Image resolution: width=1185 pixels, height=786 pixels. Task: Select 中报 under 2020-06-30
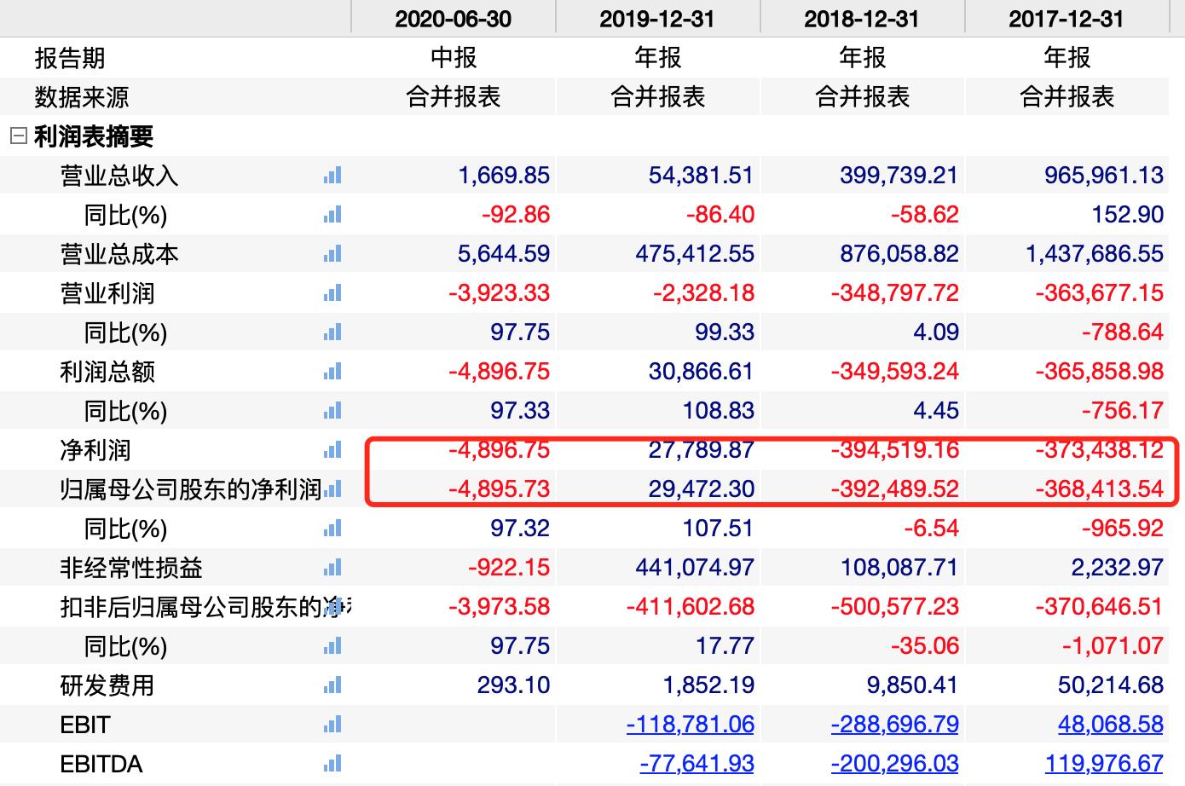[x=454, y=58]
